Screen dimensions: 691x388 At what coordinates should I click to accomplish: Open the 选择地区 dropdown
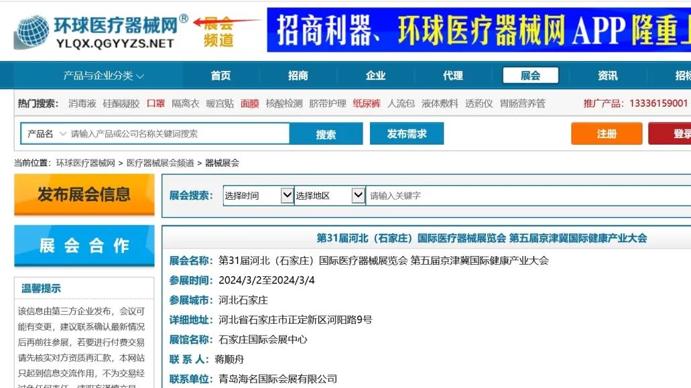[330, 196]
